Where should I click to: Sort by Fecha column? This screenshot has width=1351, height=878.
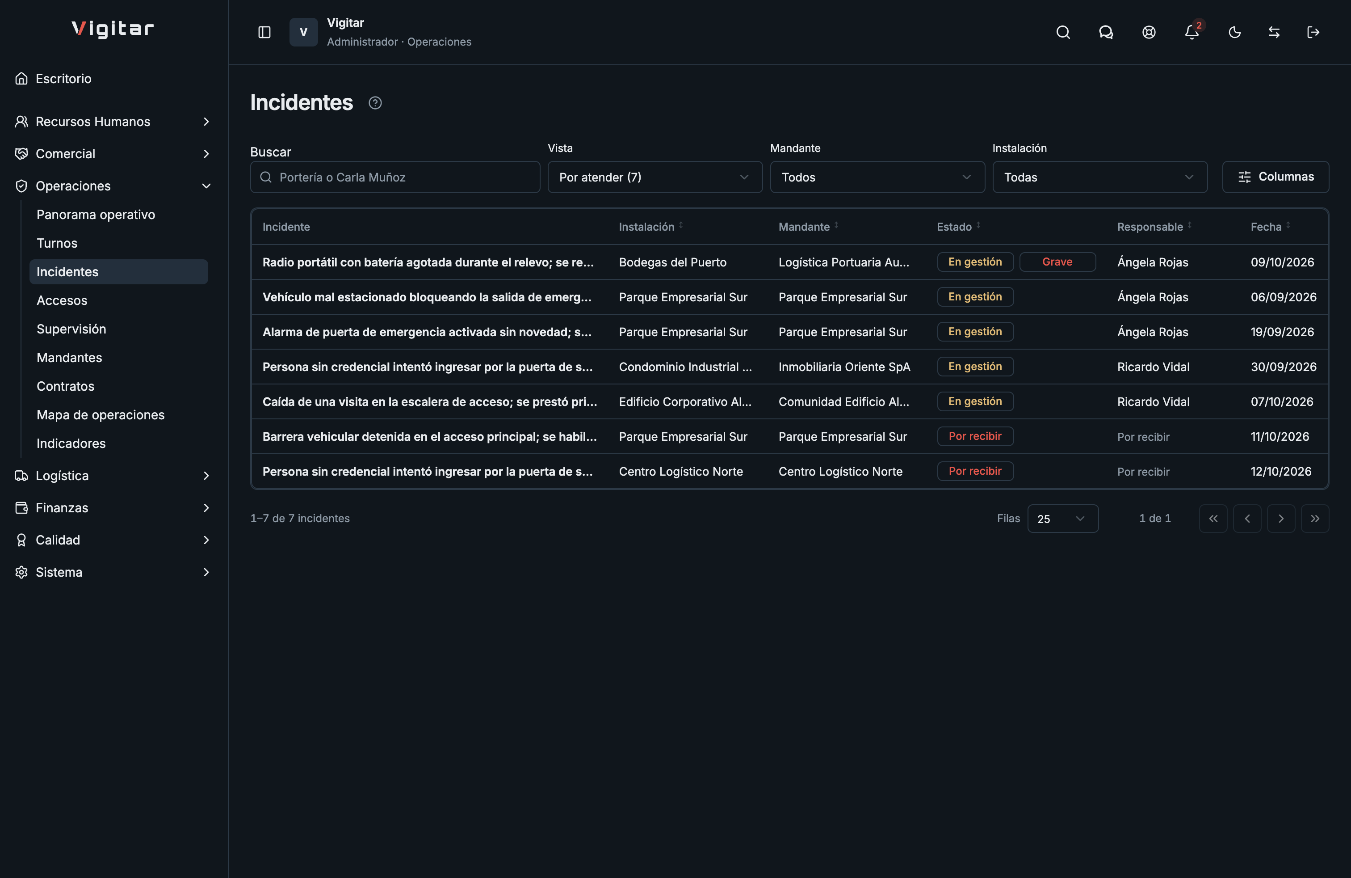click(1270, 227)
